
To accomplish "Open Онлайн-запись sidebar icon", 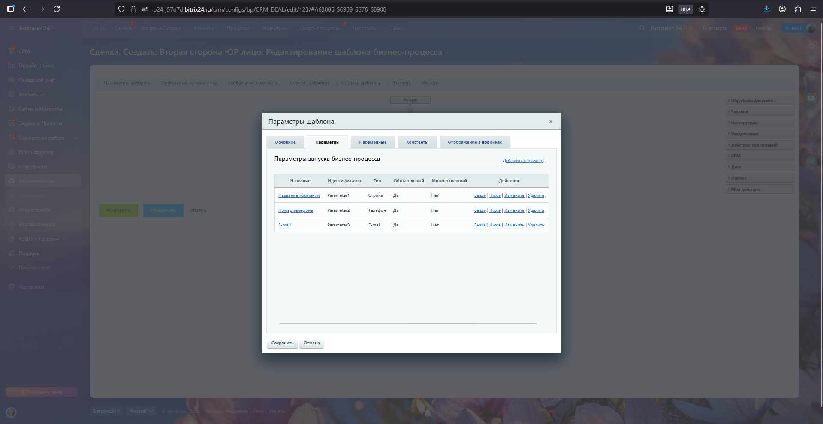I will (12, 66).
